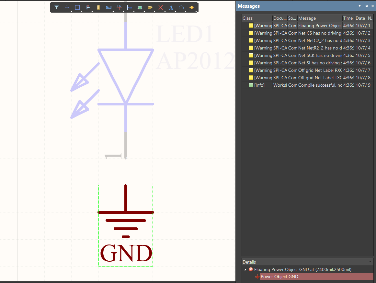Select the Off grid Net Label RXC warning
This screenshot has width=376, height=283.
[307, 70]
